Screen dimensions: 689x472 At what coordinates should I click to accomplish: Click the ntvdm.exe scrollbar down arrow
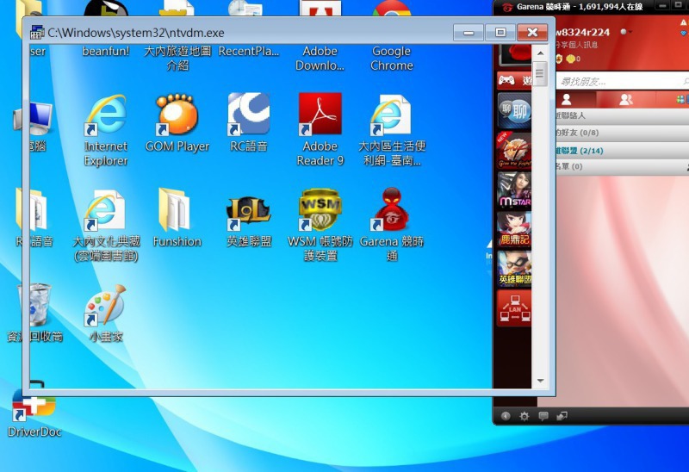tap(541, 381)
